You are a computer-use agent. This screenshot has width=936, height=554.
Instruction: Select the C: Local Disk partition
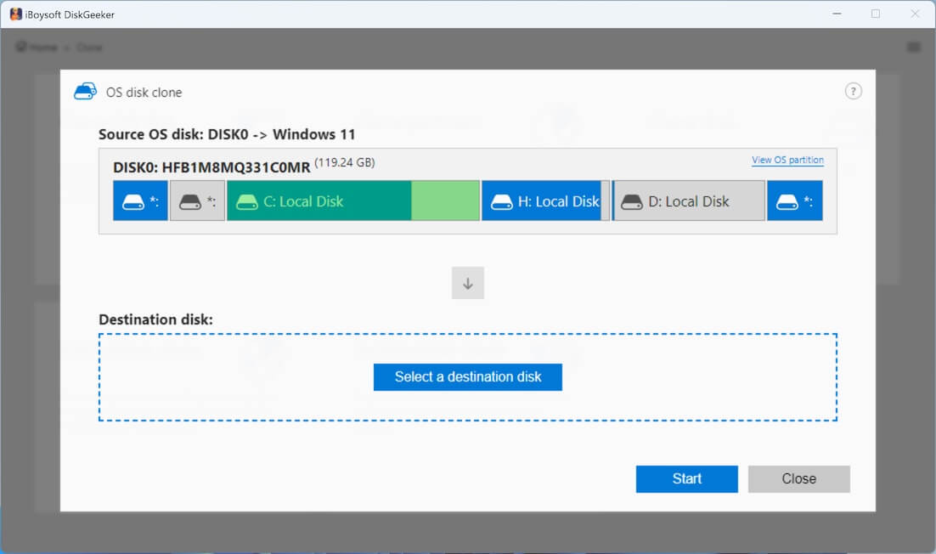pos(353,201)
